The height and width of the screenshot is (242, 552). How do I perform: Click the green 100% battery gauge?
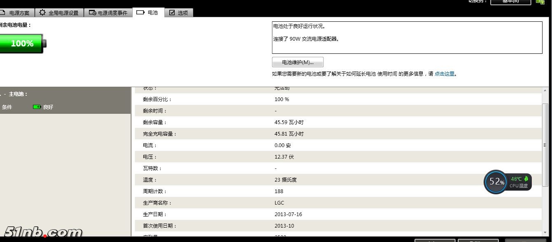[22, 44]
